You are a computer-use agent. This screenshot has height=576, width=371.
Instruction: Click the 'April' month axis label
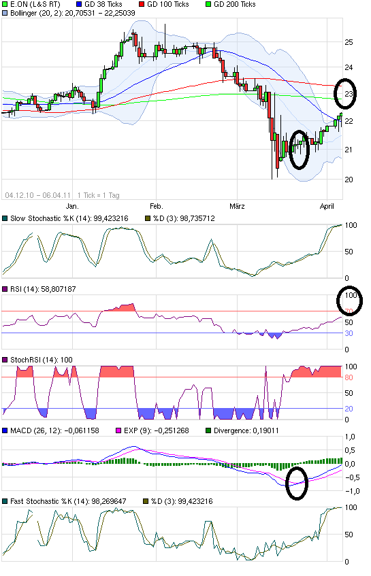coord(327,206)
